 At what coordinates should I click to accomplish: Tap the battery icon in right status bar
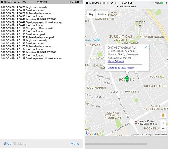[x=163, y=3]
